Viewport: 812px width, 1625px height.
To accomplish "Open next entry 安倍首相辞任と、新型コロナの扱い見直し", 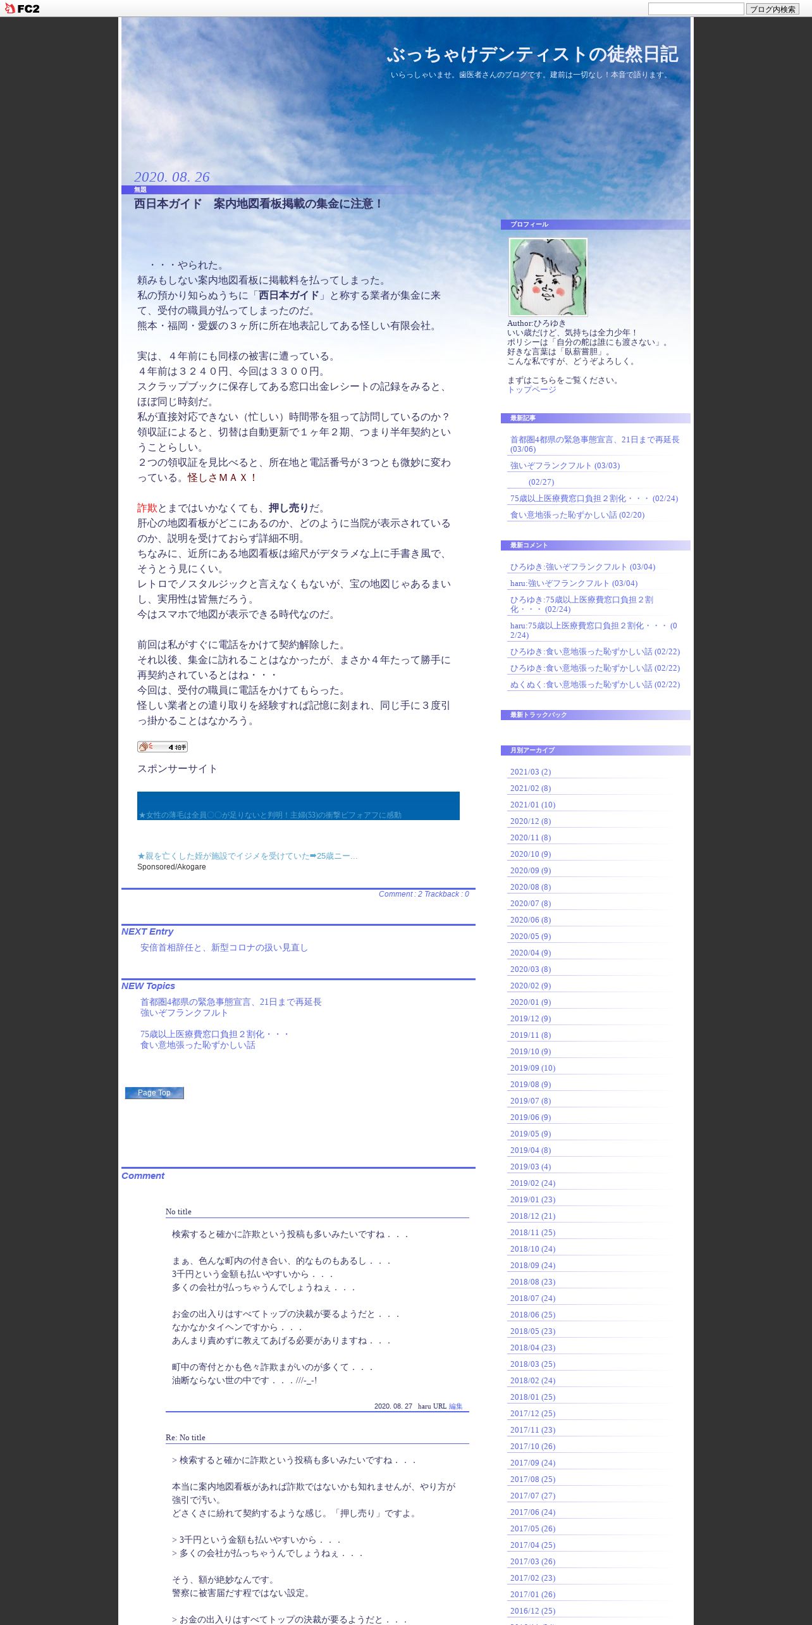I will click(224, 948).
